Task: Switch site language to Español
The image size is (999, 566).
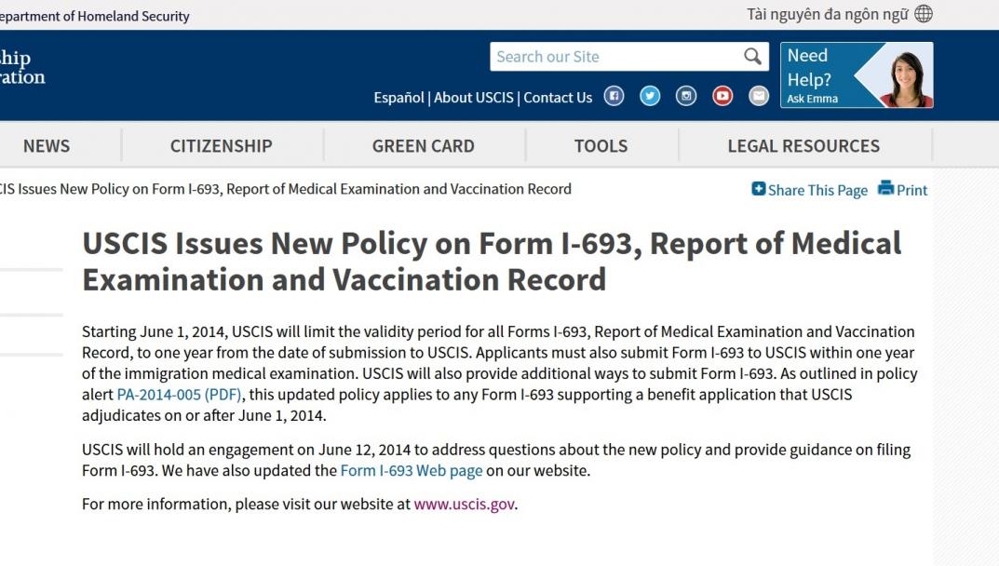Action: pyautogui.click(x=398, y=98)
